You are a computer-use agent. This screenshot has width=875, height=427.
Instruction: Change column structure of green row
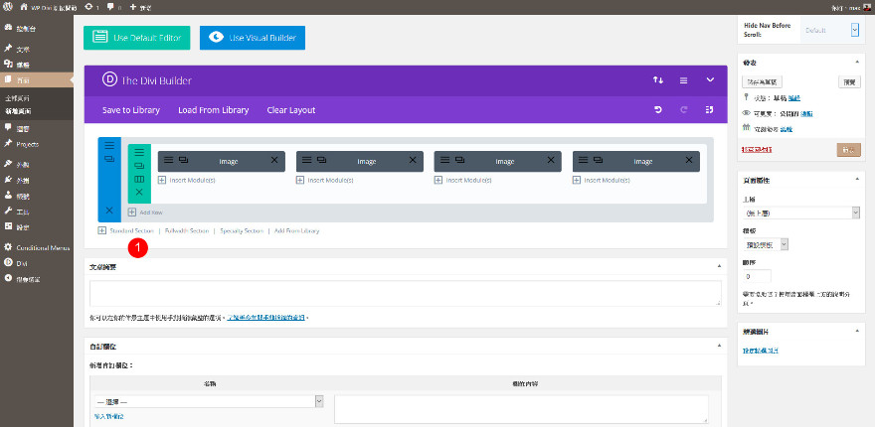(x=139, y=179)
